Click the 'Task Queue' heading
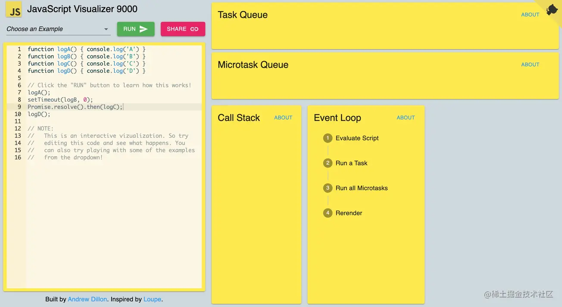This screenshot has height=307, width=562. [x=243, y=15]
